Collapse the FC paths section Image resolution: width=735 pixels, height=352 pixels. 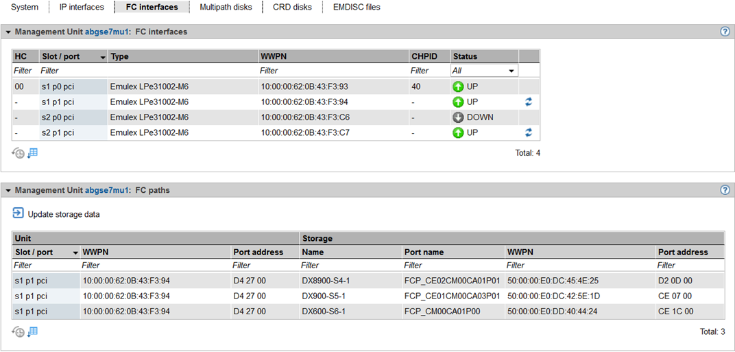click(x=8, y=191)
